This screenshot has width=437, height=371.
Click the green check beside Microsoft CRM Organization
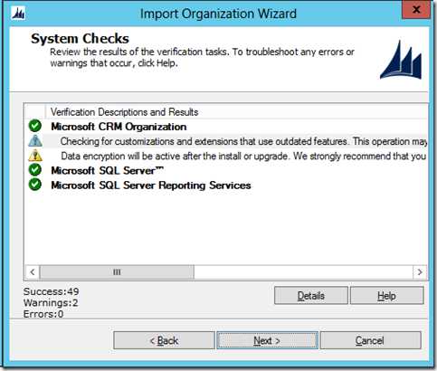click(35, 126)
